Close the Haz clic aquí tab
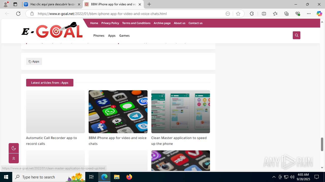The width and height of the screenshot is (325, 182). point(79,4)
